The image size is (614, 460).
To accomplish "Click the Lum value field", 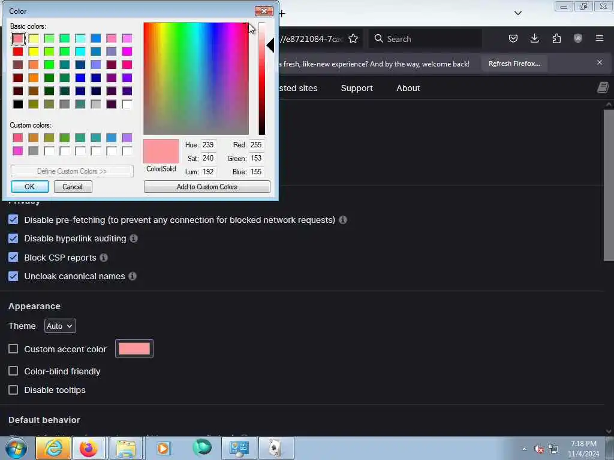I will 208,172.
